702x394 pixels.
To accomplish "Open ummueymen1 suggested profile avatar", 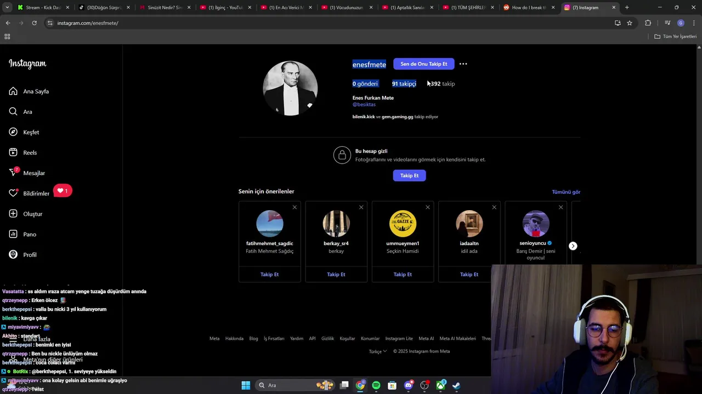I will point(403,224).
